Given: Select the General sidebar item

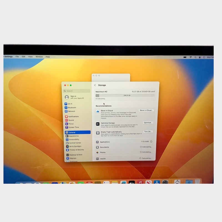Looking at the screenshot, I should (x=78, y=132).
